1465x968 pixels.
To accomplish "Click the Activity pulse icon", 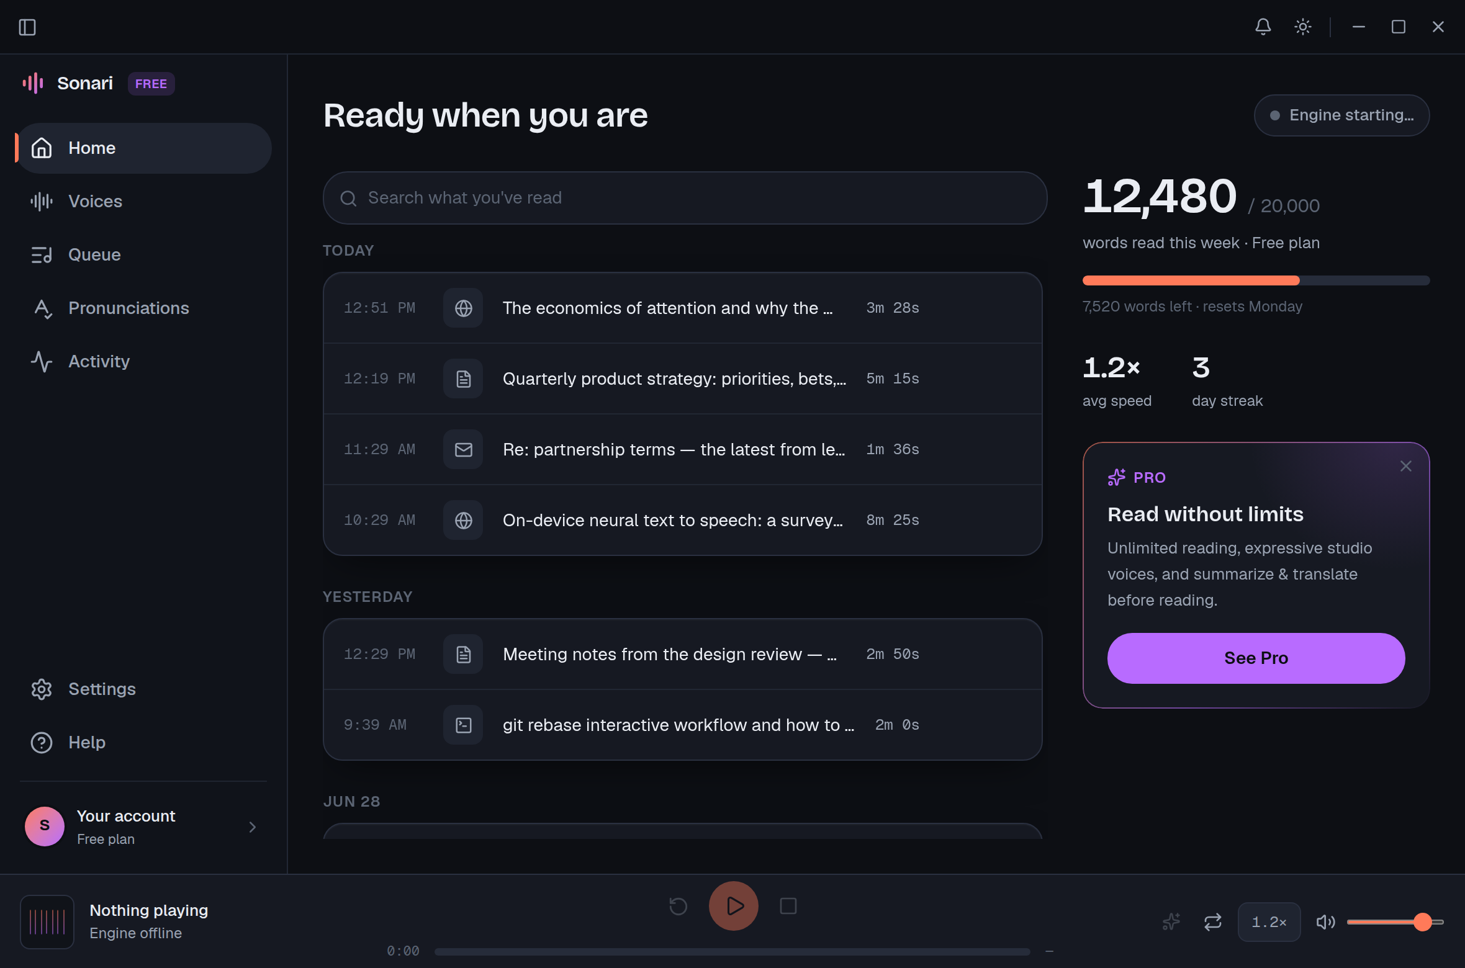I will (42, 361).
